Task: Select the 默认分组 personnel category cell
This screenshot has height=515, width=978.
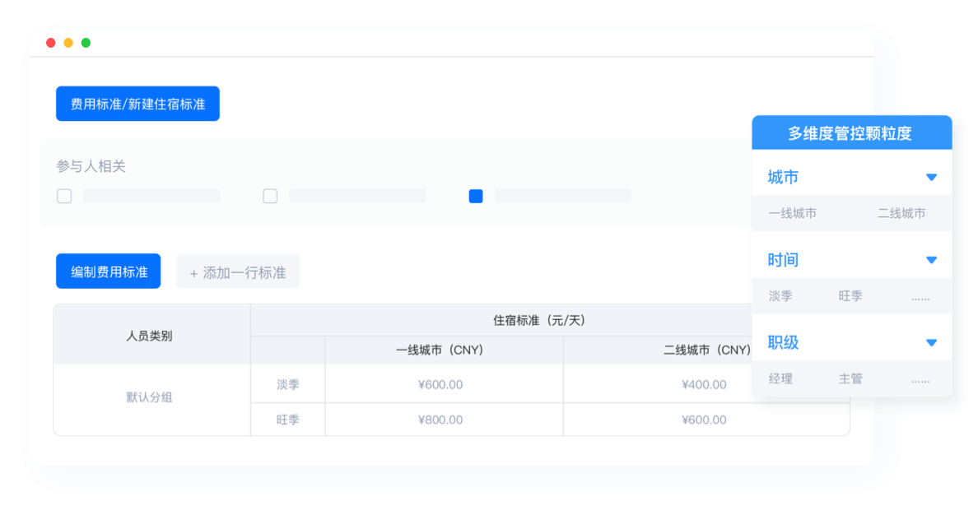Action: (149, 397)
